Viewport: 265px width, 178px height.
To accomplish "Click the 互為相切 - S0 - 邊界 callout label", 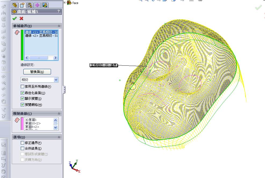I will pyautogui.click(x=104, y=65).
